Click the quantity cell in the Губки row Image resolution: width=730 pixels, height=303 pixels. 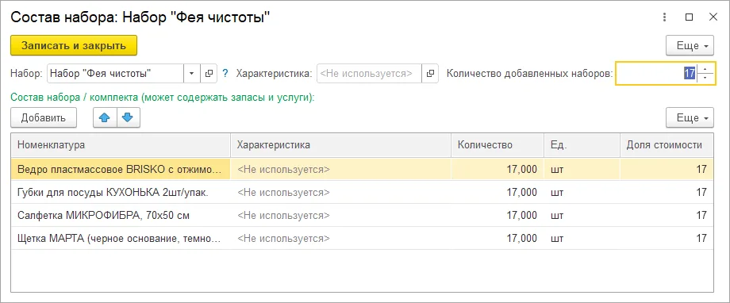[498, 192]
